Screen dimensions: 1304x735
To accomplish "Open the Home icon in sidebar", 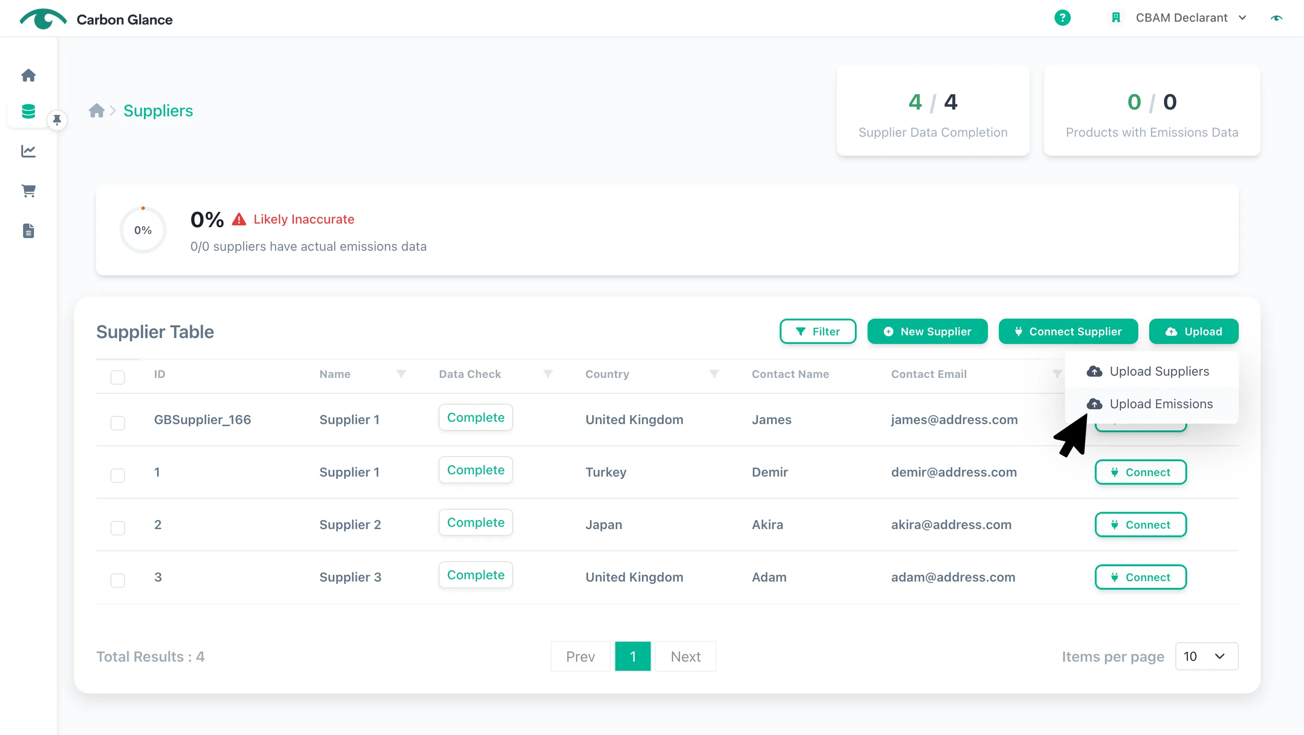I will tap(29, 75).
